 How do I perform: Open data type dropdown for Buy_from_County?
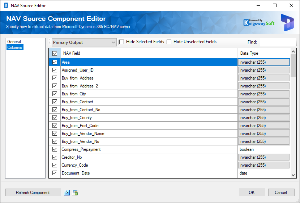click(263, 118)
